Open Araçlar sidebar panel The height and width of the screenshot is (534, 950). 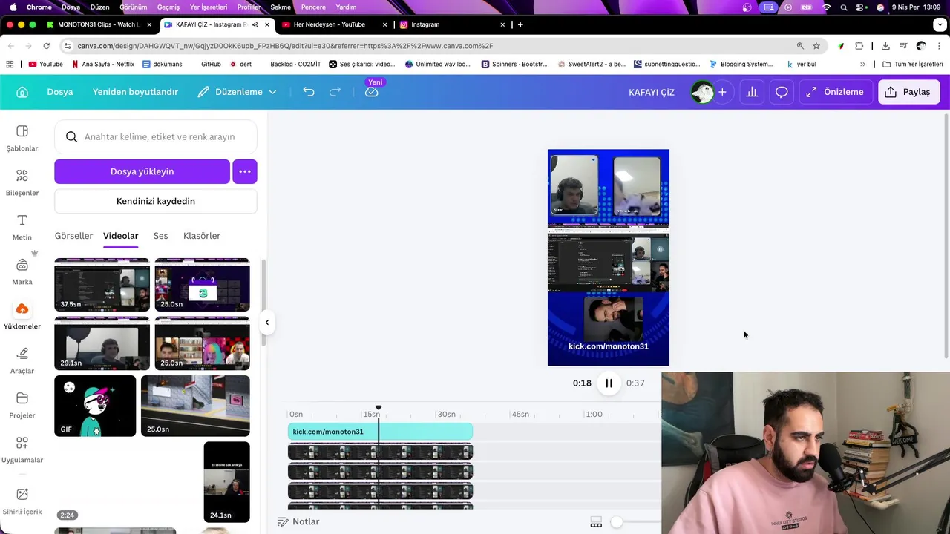pyautogui.click(x=22, y=360)
